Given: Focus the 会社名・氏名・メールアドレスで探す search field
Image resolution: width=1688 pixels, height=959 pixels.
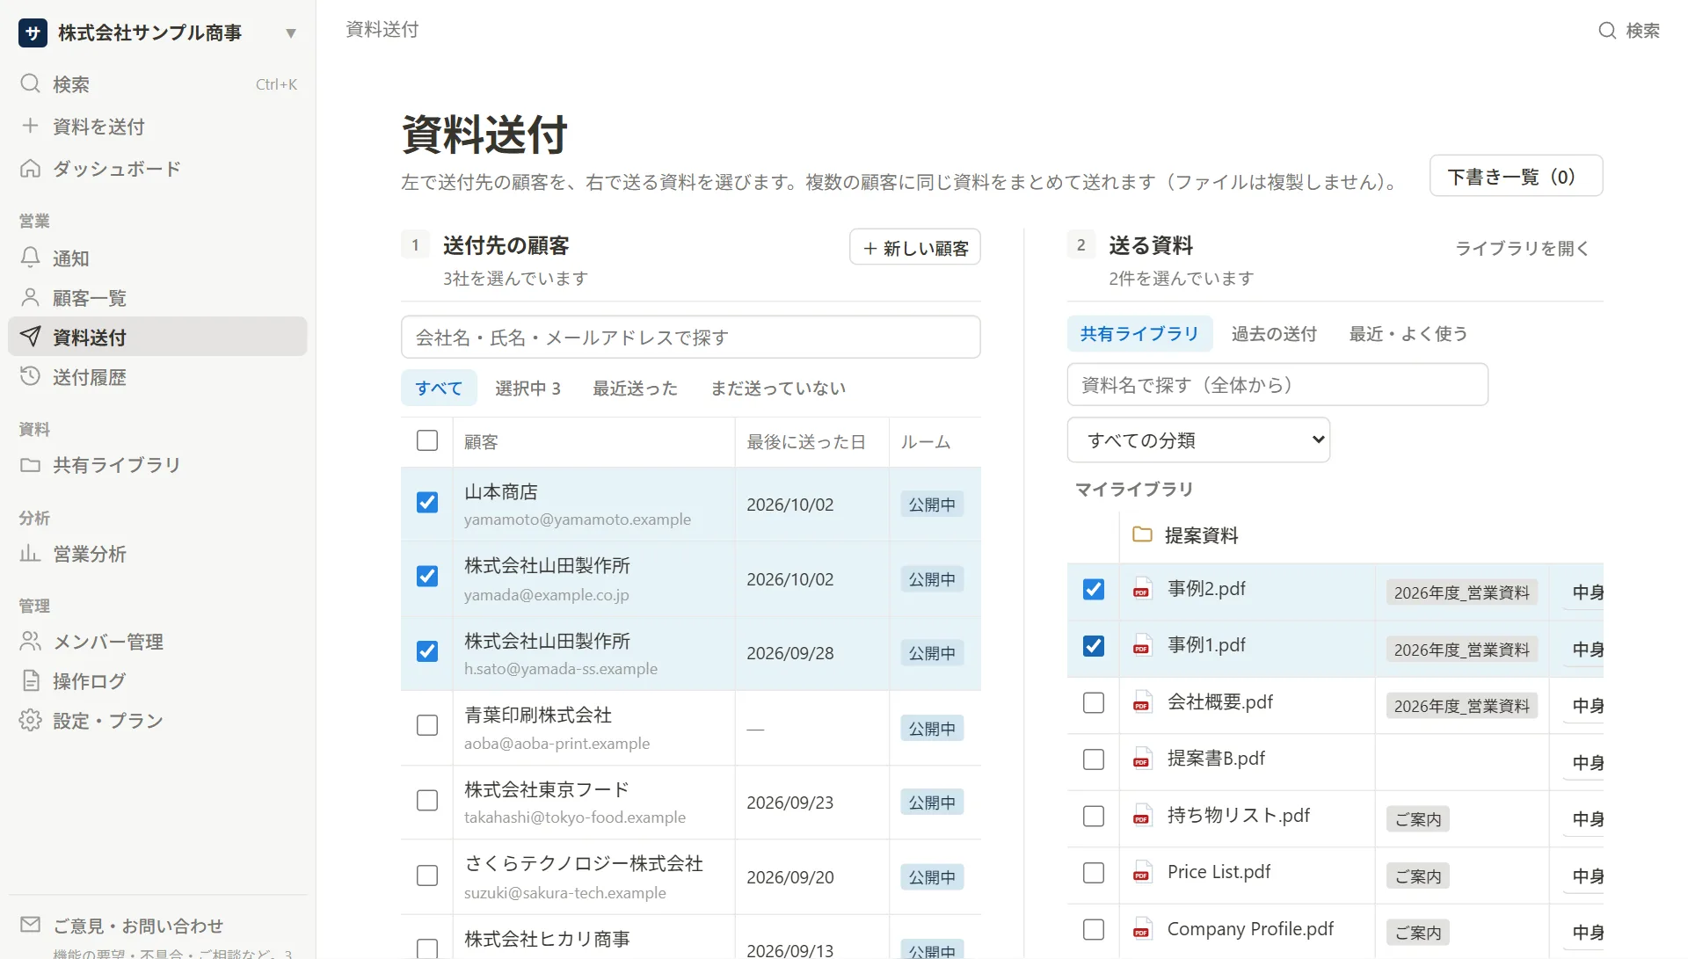Looking at the screenshot, I should (691, 337).
